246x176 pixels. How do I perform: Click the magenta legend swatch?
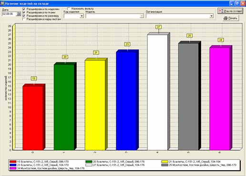coord(13,168)
